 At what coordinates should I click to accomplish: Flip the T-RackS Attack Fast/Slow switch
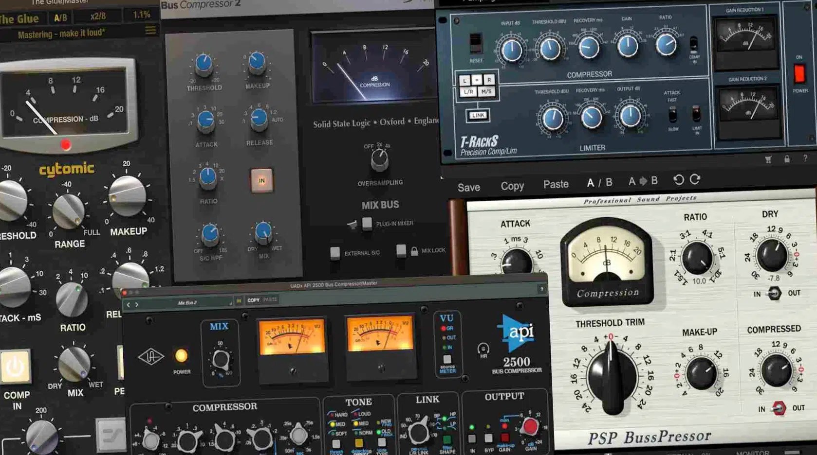[x=672, y=115]
